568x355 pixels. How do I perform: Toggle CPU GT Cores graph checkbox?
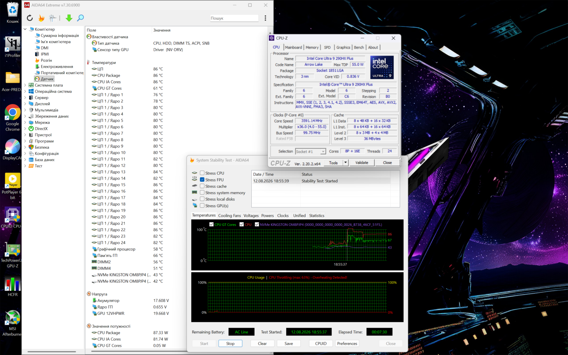[212, 224]
